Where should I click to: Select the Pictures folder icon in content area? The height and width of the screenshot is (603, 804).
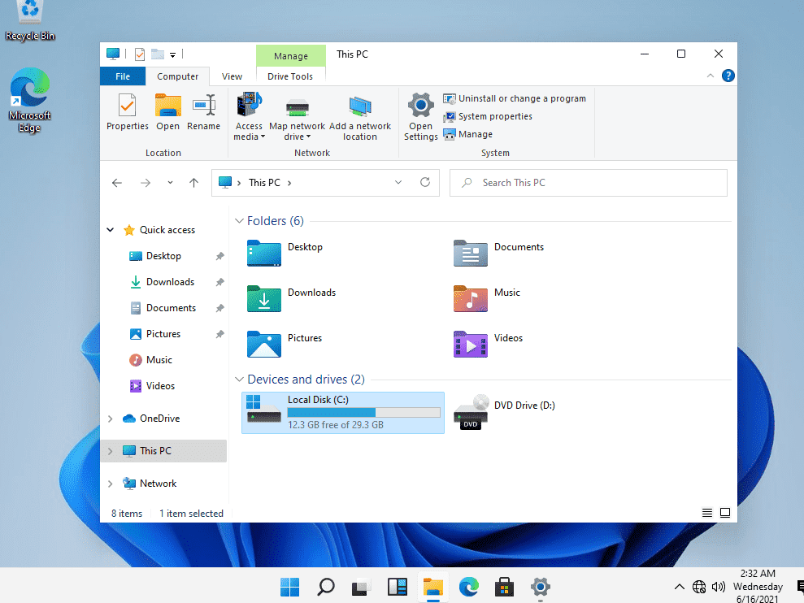[264, 344]
